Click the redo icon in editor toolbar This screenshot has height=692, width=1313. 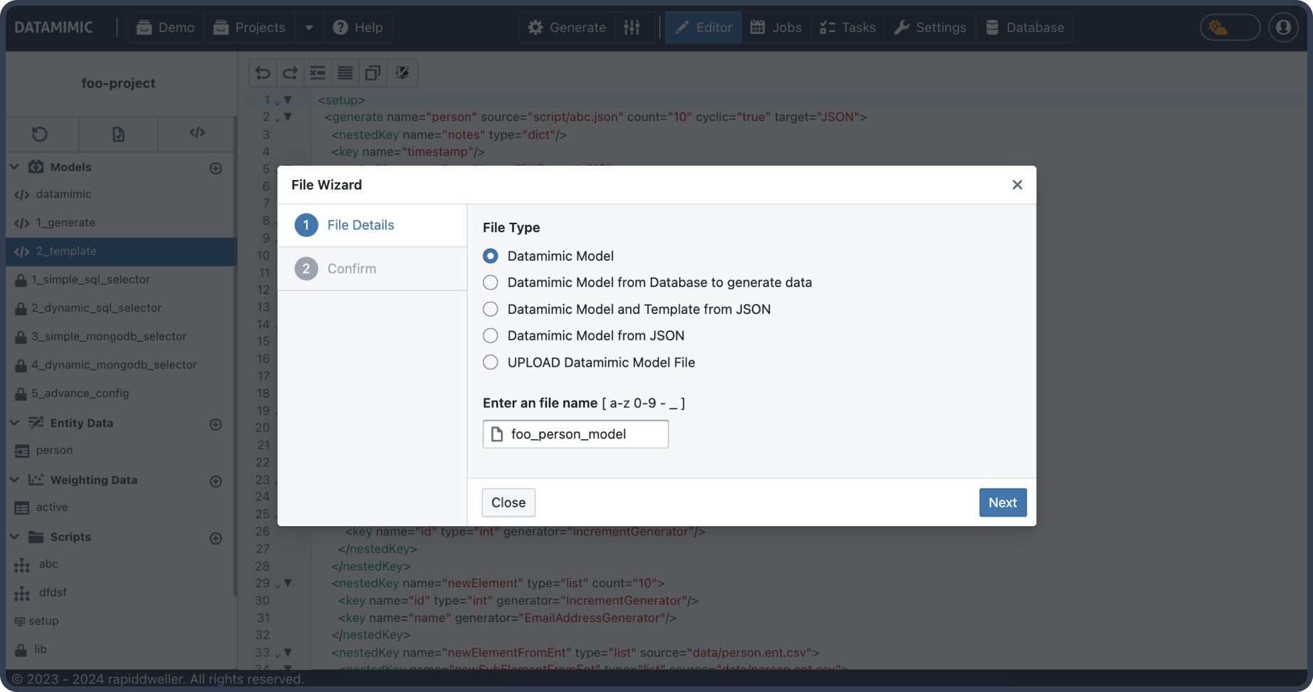click(x=290, y=73)
